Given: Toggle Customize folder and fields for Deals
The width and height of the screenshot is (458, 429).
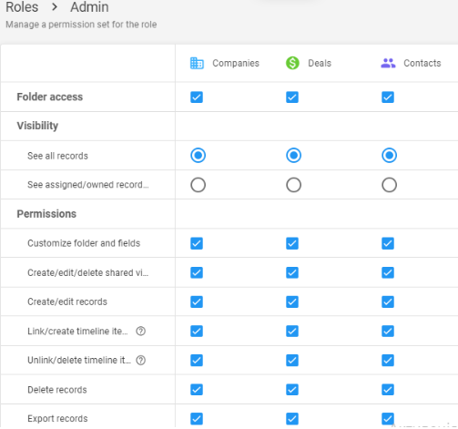Looking at the screenshot, I should pyautogui.click(x=292, y=243).
